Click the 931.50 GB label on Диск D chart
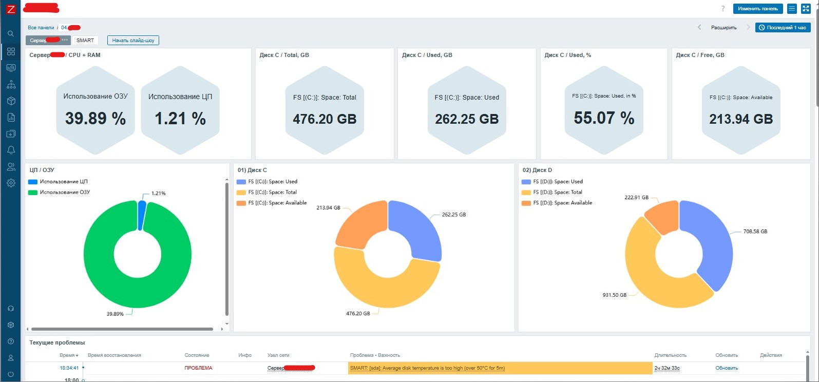 (615, 295)
